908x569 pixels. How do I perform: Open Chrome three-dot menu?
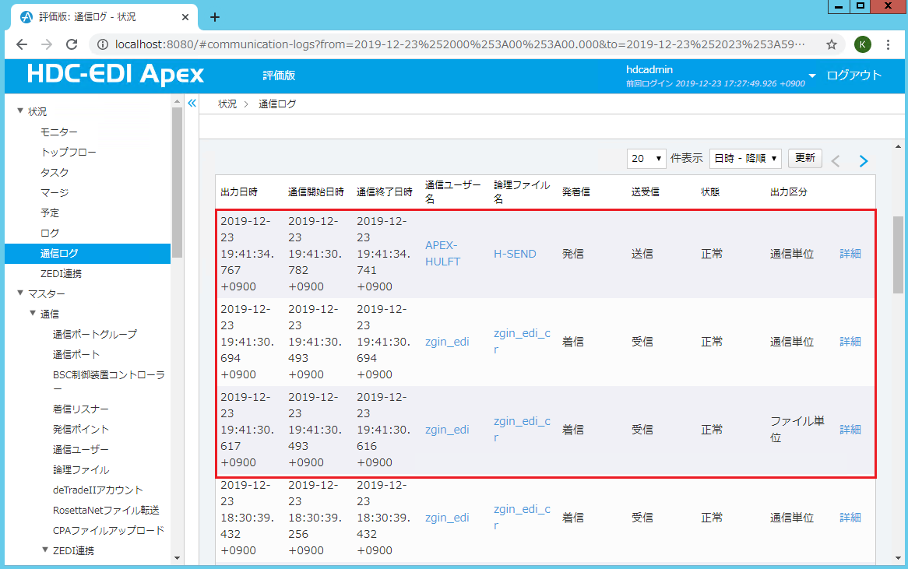888,44
